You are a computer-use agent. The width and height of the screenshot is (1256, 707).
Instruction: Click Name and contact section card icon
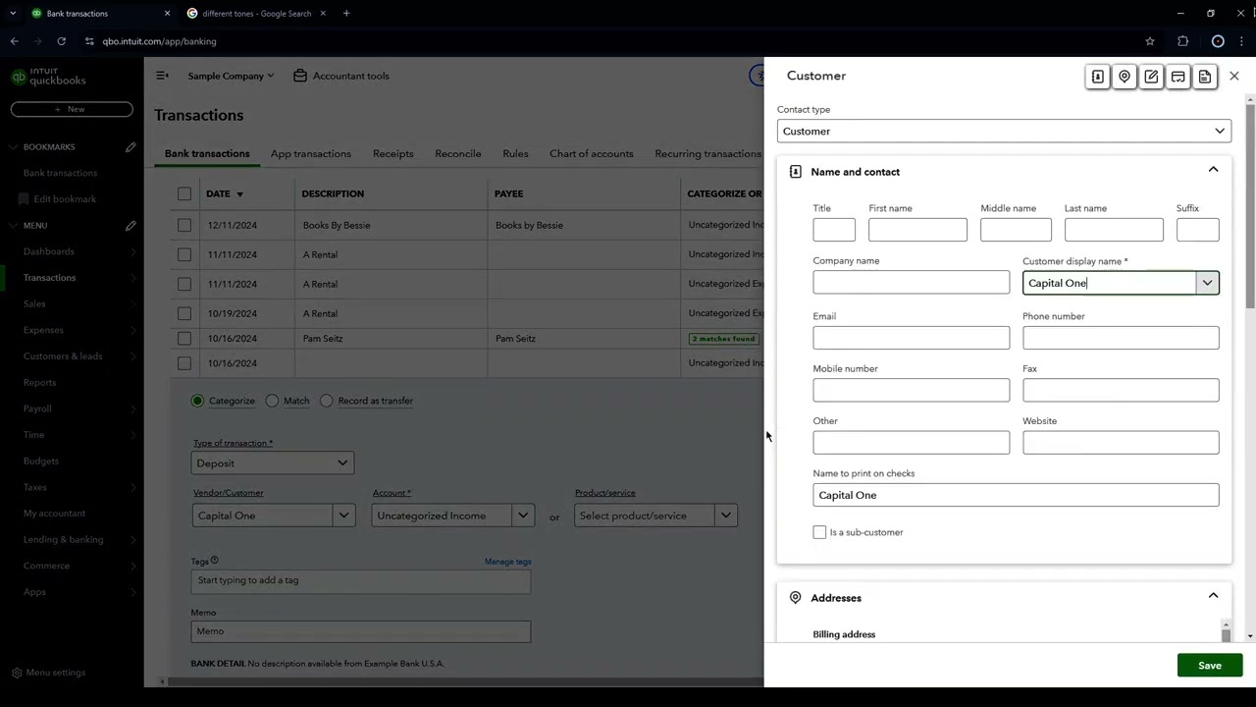[795, 172]
